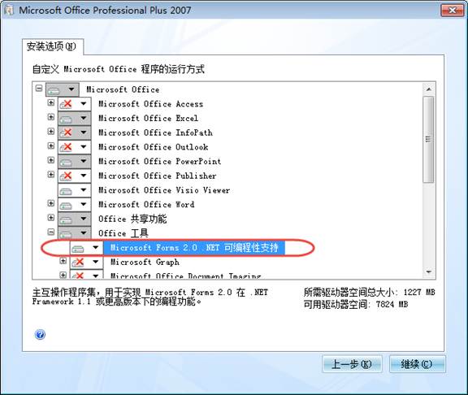Expand the Microsoft Office Excel node
468x395 pixels.
pos(51,117)
